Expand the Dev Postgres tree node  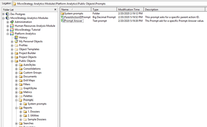[x=3, y=14]
